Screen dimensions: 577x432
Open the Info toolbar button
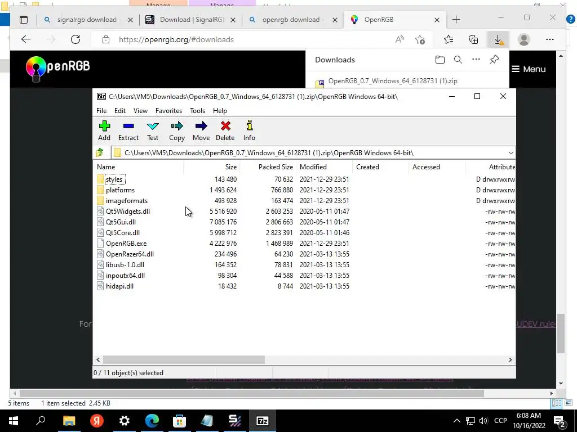point(249,130)
